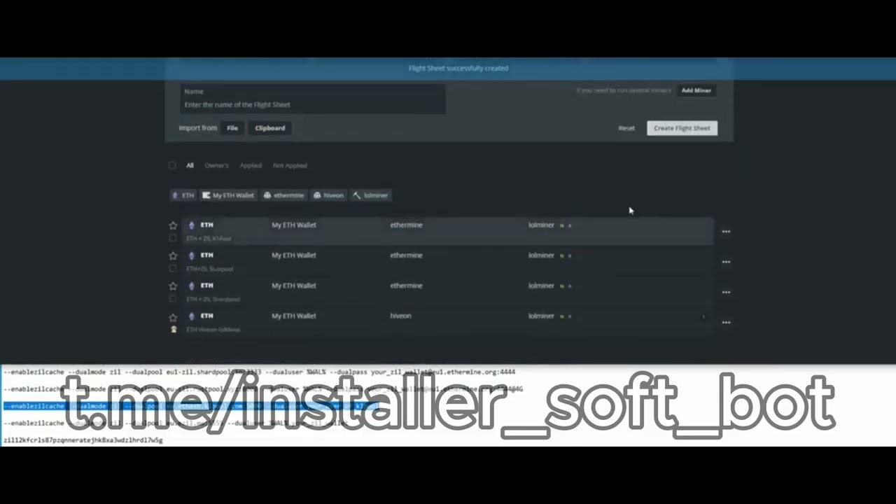Click the ETH + ZIL K1Pool subtitle
Viewport: 896px width, 504px height.
click(x=209, y=239)
